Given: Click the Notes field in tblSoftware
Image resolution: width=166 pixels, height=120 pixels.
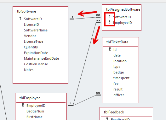Looking at the screenshot, I should pos(29,70).
